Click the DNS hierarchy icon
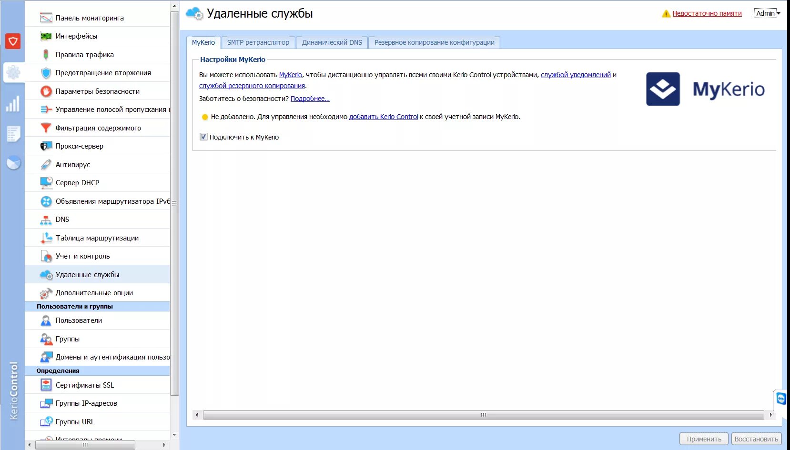Image resolution: width=790 pixels, height=450 pixels. pyautogui.click(x=46, y=220)
